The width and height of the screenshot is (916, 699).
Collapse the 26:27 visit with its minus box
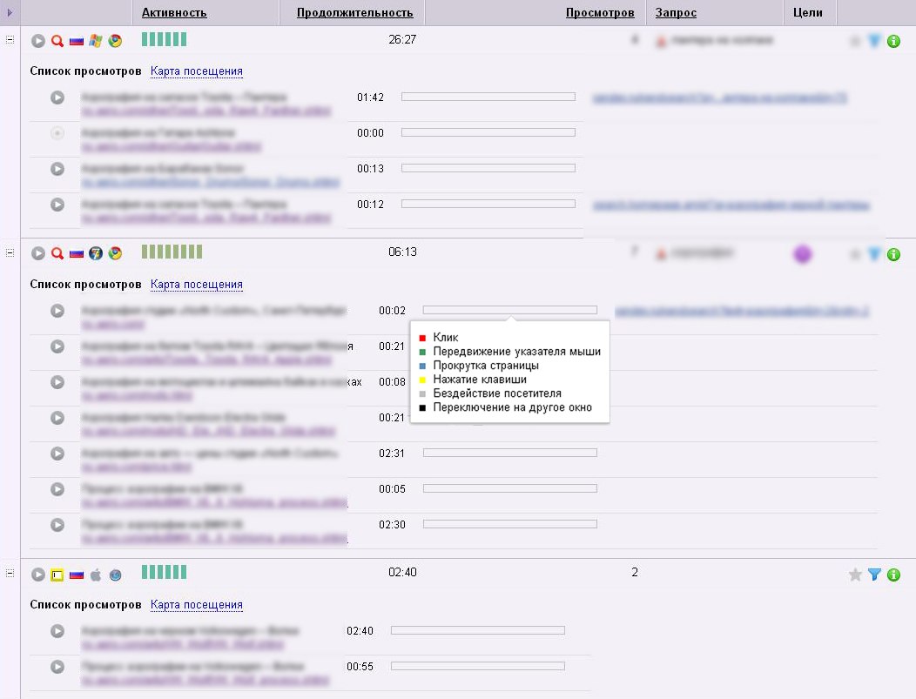10,40
